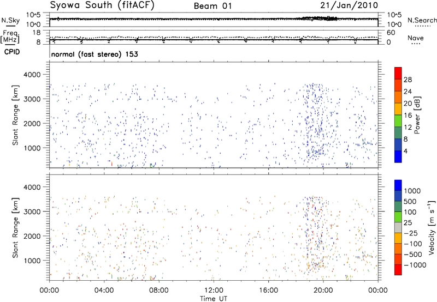Click the date "21/Jan/2010"
The height and width of the screenshot is (302, 437).
349,5
